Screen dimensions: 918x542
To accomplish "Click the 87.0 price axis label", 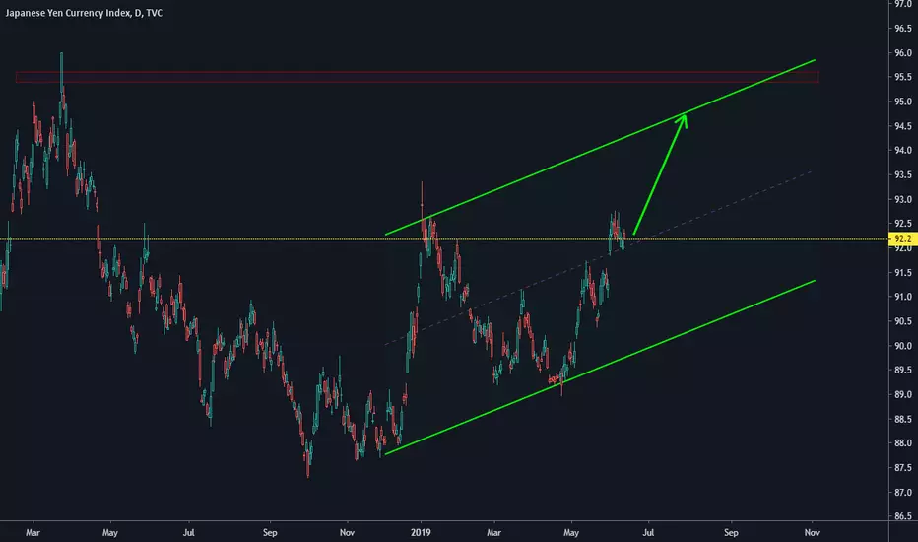I will (x=903, y=492).
